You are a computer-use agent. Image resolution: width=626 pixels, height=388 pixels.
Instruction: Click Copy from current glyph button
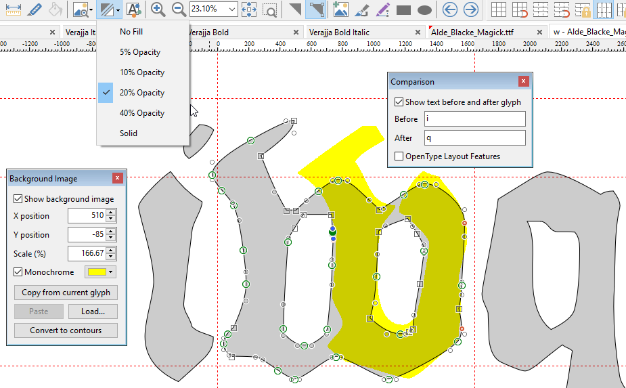tap(66, 293)
